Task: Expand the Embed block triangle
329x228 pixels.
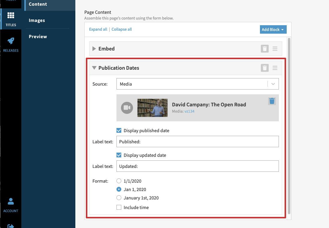Action: tap(94, 49)
